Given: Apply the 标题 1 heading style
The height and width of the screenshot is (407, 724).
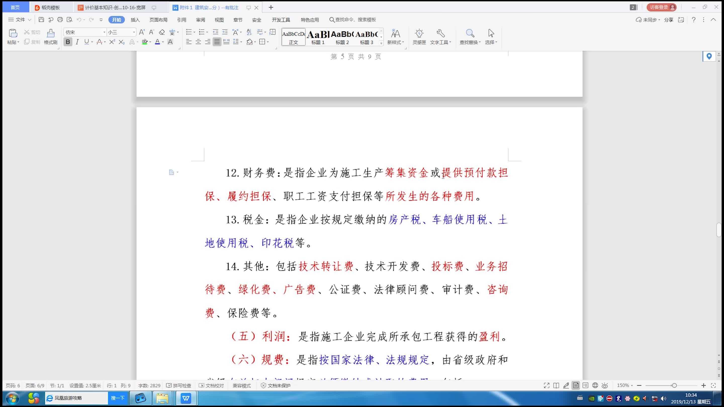Looking at the screenshot, I should pos(318,37).
